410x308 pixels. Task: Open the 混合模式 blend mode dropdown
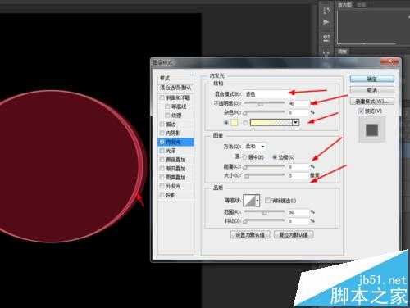pos(266,94)
